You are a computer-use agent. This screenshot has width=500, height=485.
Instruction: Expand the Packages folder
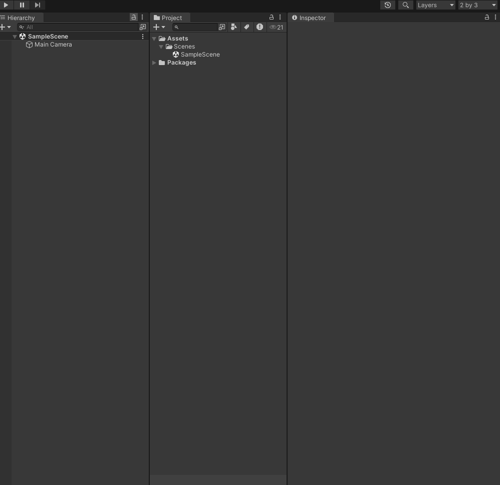tap(154, 63)
